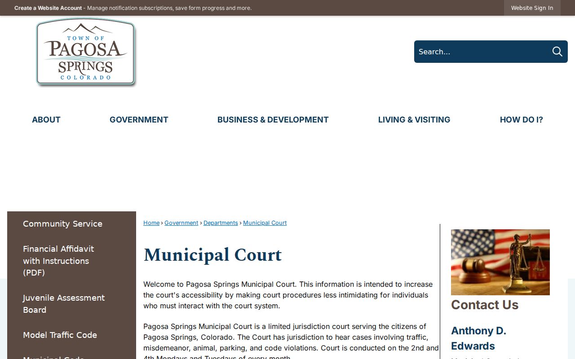Screen dimensions: 575x359
Task: Open the Government menu
Action: (x=139, y=120)
